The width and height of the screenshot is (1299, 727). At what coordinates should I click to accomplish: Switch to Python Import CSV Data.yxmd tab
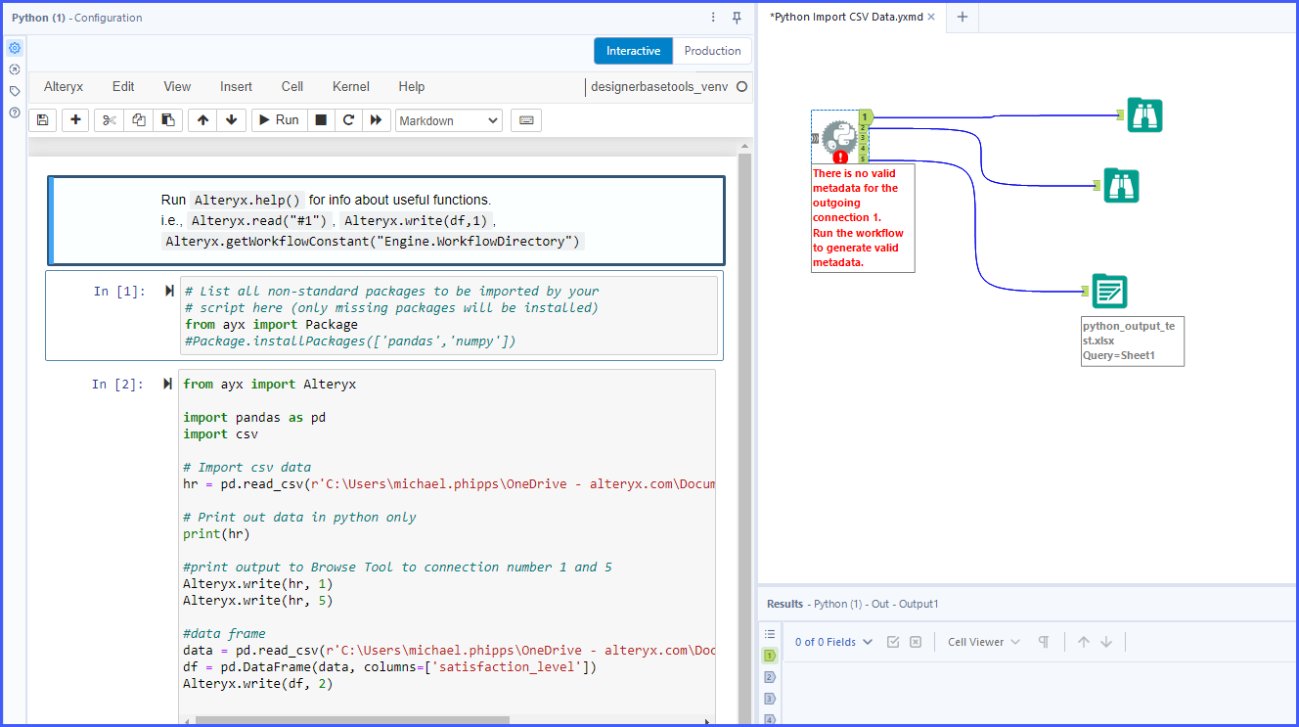846,17
